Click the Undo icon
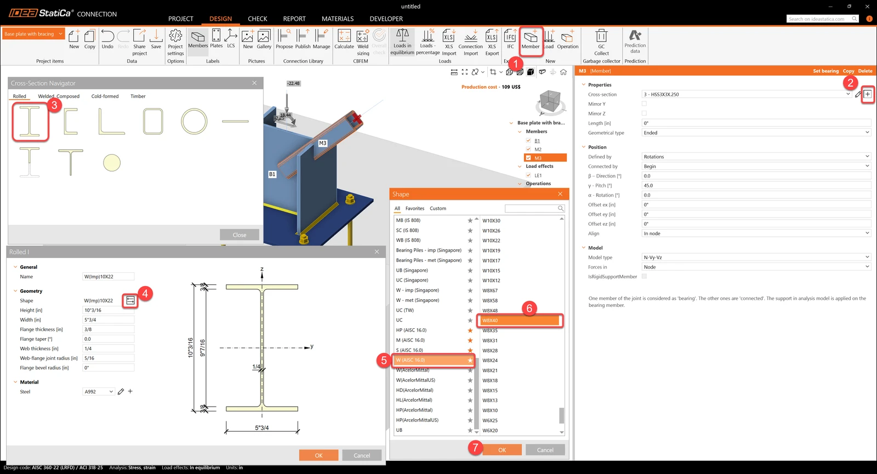 point(107,39)
